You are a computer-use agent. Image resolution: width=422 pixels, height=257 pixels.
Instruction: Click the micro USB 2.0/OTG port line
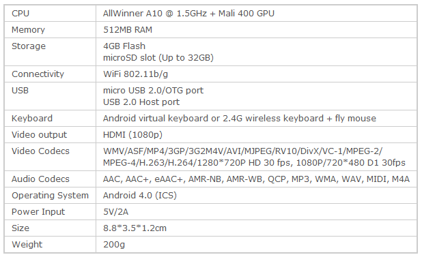pyautogui.click(x=153, y=91)
